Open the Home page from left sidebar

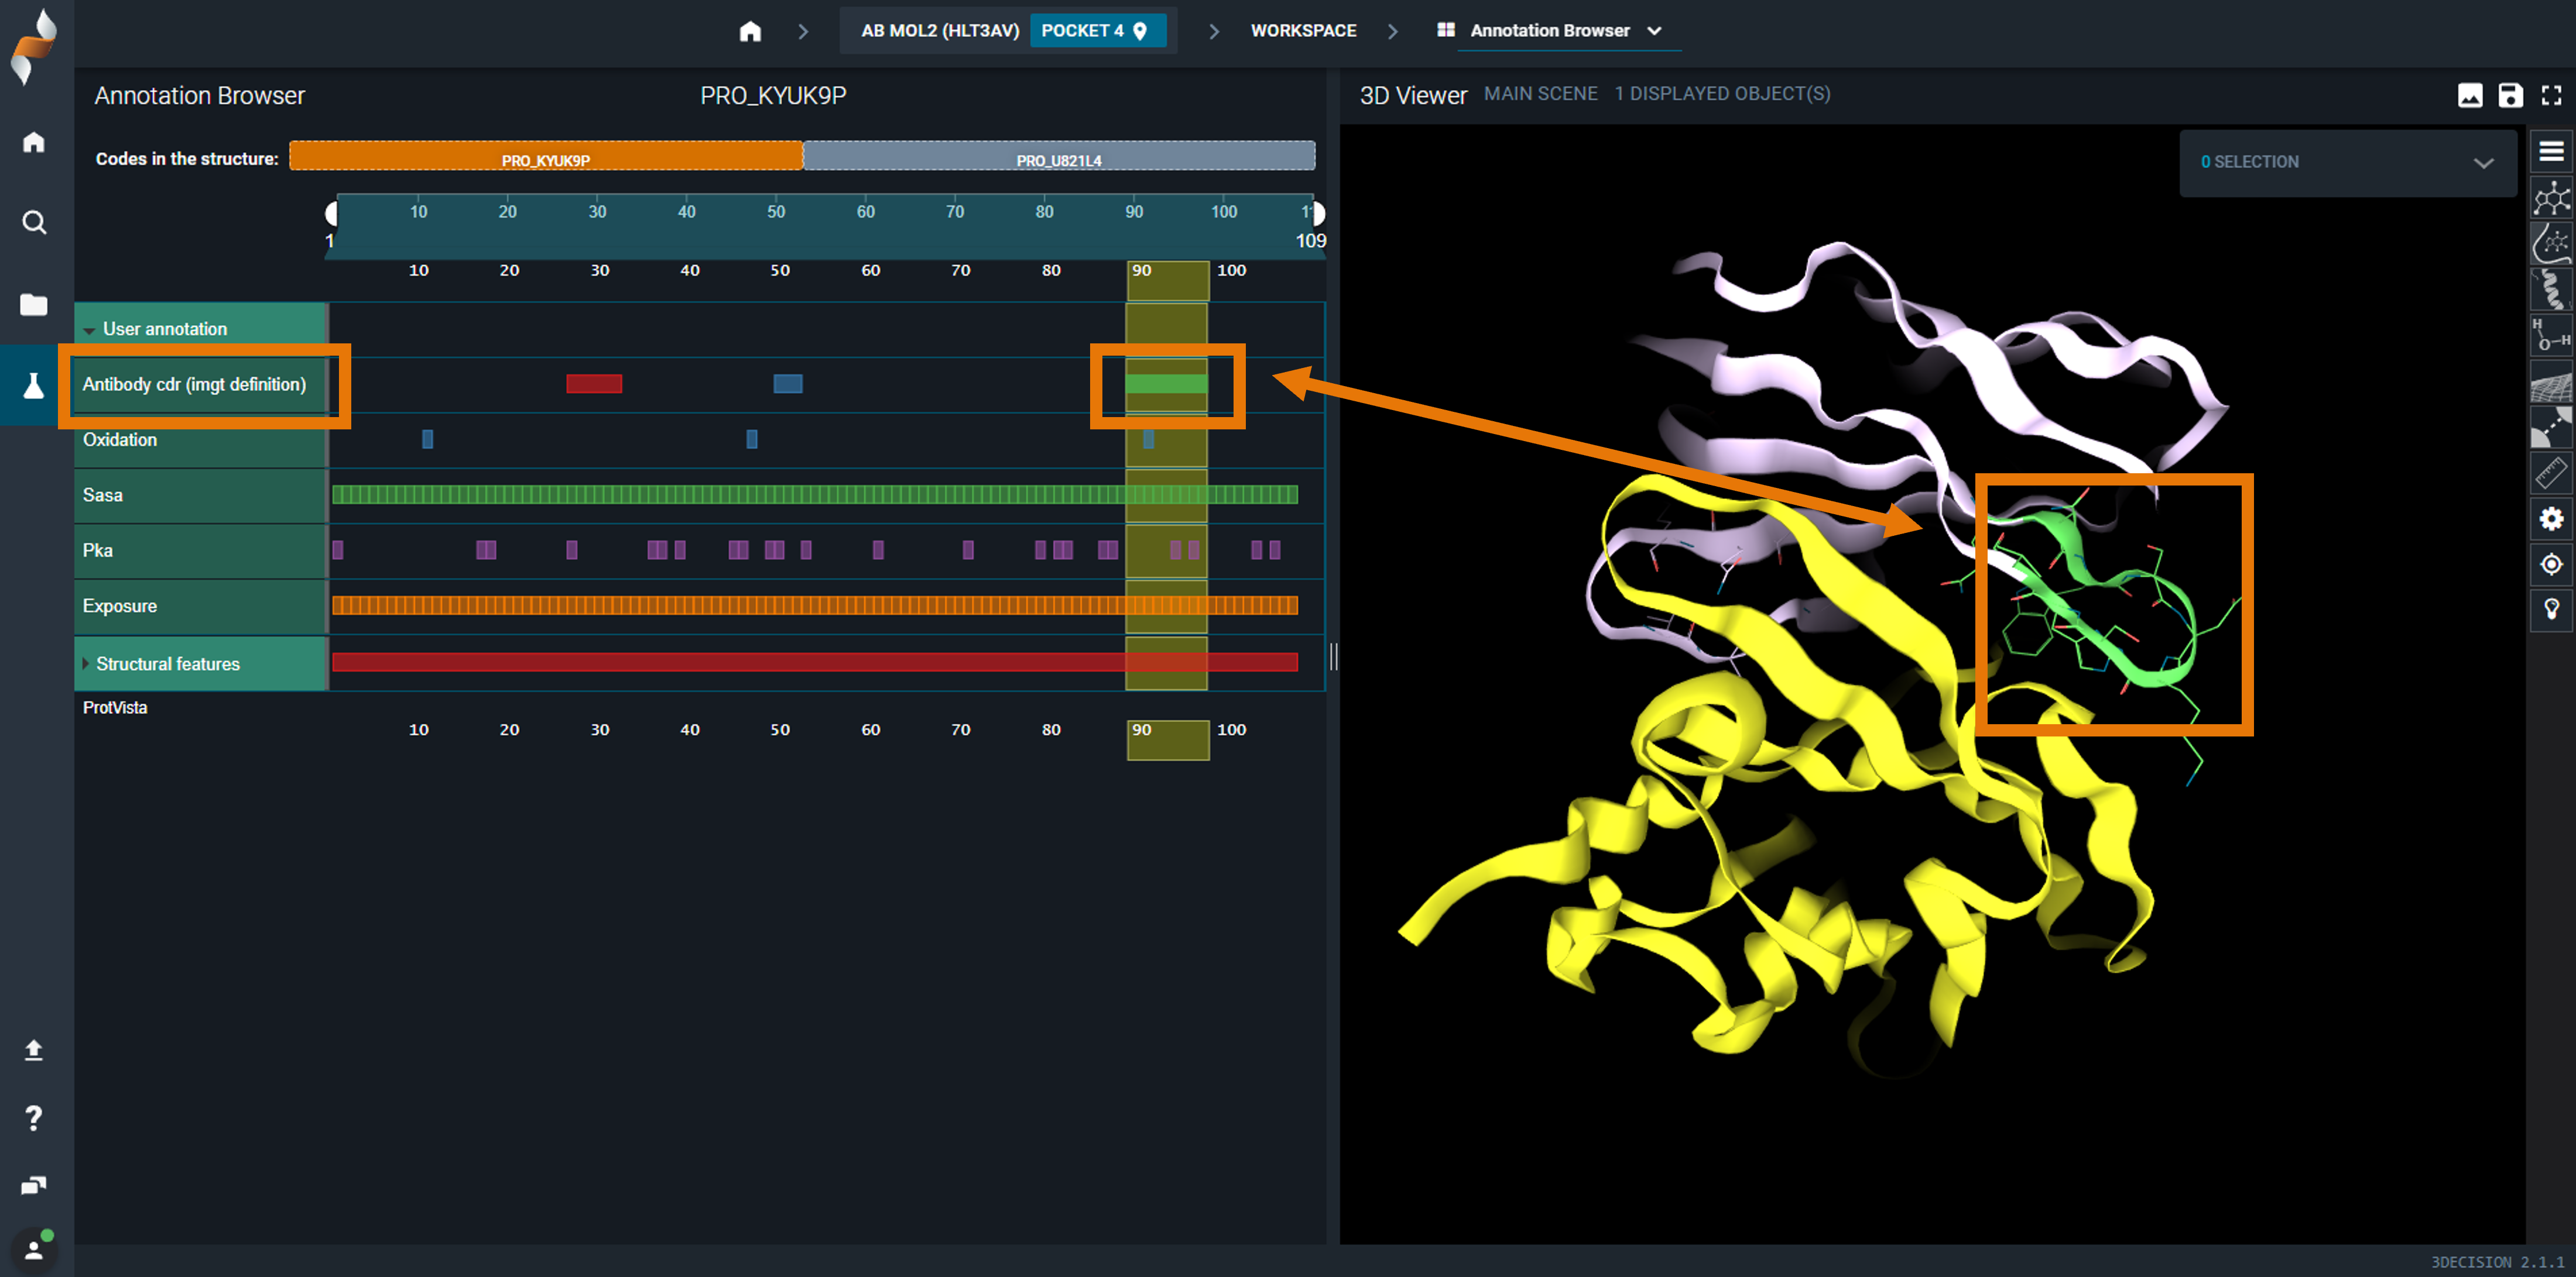tap(34, 142)
